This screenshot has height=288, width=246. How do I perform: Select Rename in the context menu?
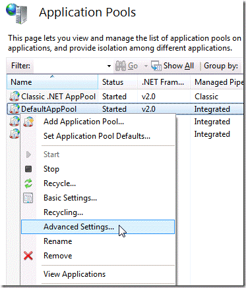point(98,241)
